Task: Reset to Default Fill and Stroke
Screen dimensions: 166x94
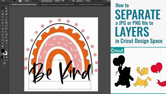Action: [2, 54]
